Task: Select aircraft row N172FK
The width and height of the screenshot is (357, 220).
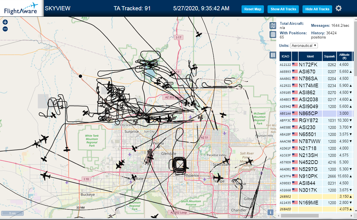Action: 316,65
